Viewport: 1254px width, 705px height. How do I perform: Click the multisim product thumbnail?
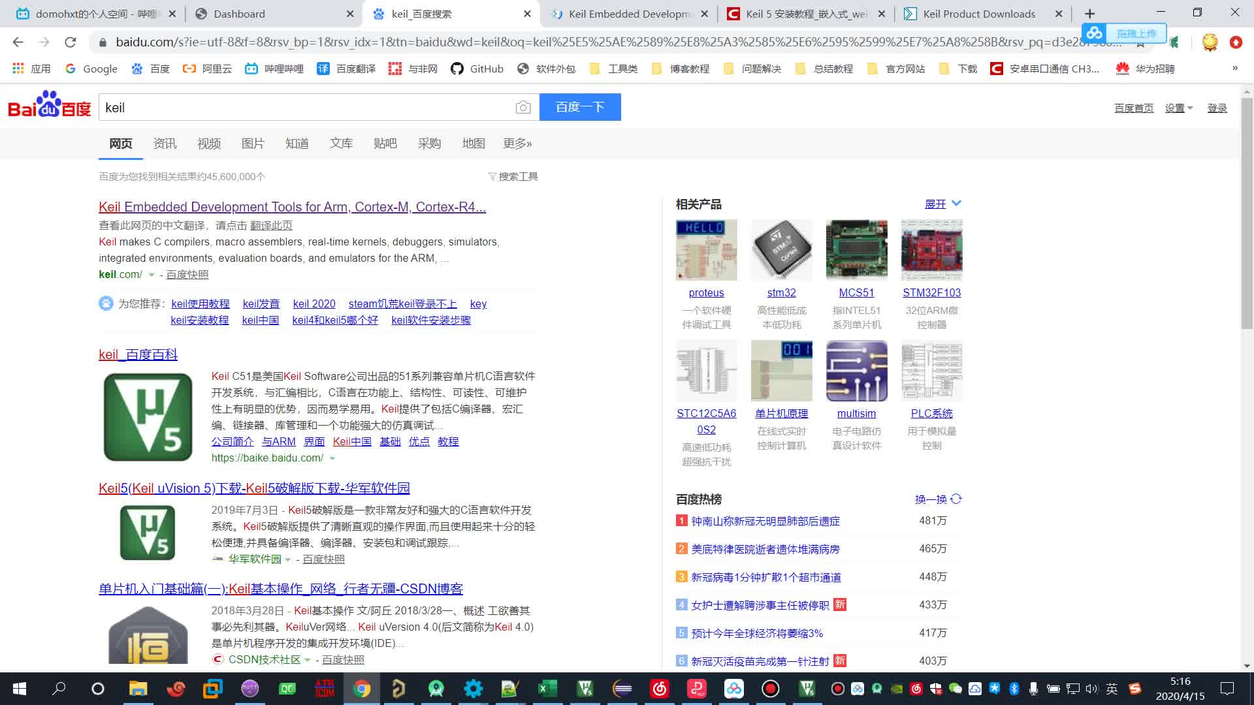[856, 371]
